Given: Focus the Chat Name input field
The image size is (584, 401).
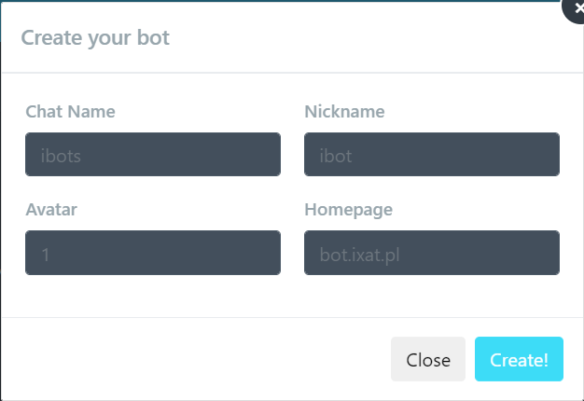Looking at the screenshot, I should [x=153, y=154].
